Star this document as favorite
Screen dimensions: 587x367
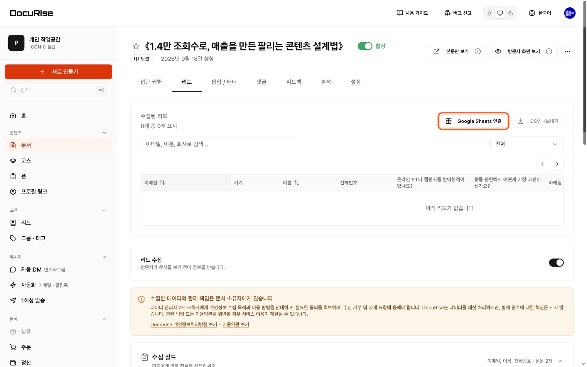coord(136,46)
